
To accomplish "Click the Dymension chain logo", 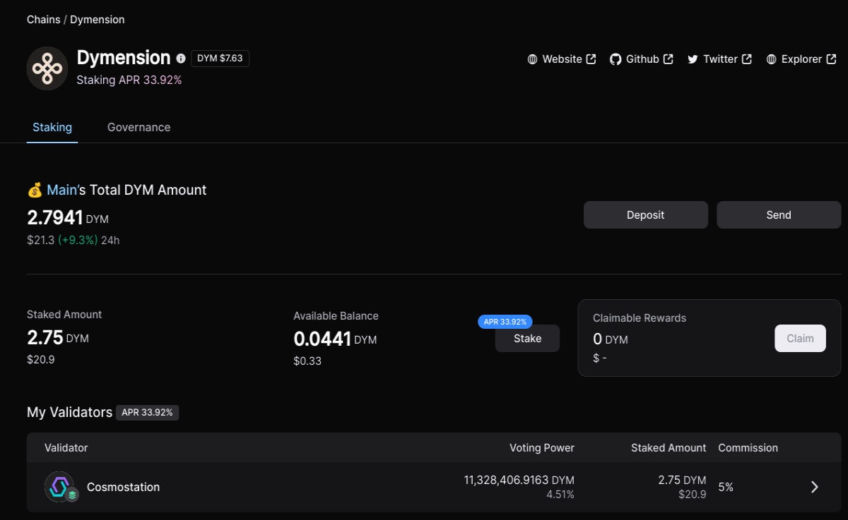I will pos(47,68).
